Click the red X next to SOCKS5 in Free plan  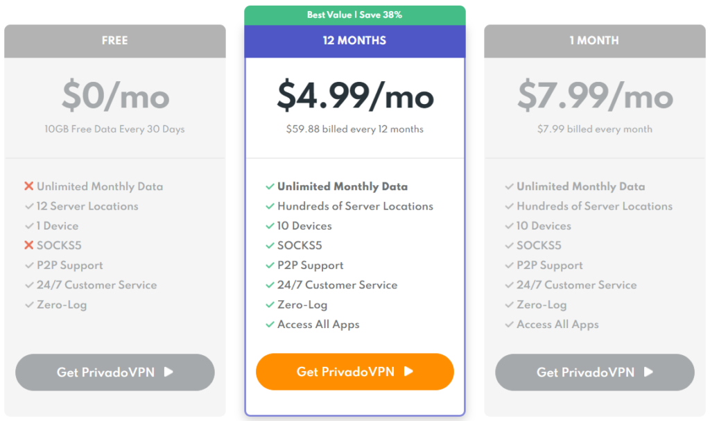[x=29, y=245]
